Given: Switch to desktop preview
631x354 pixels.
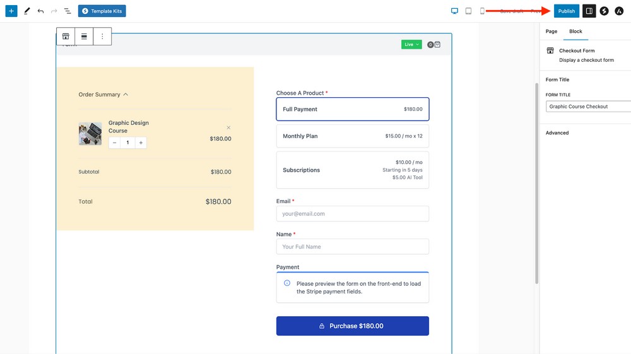Looking at the screenshot, I should tap(454, 11).
